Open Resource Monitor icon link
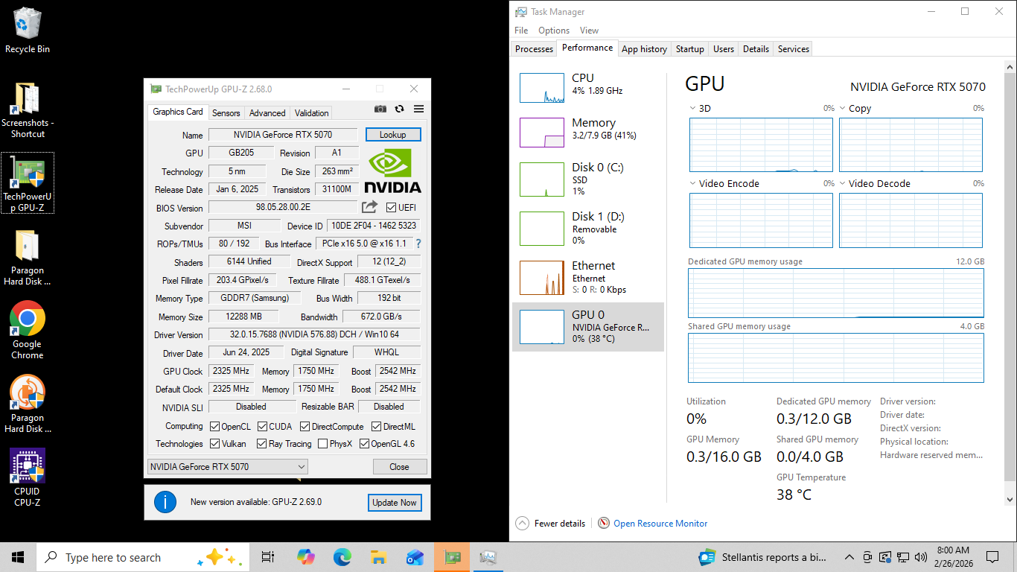The width and height of the screenshot is (1017, 572). pyautogui.click(x=604, y=524)
